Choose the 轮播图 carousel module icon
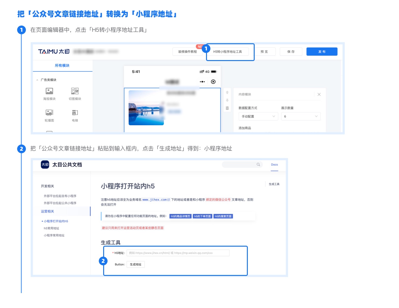This screenshot has height=308, width=399. 49,112
